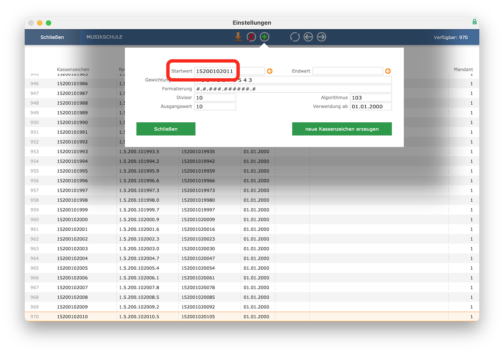Image resolution: width=504 pixels, height=354 pixels.
Task: Select Kassenzeichen 15200101992 in row 952
Action: tap(72, 142)
